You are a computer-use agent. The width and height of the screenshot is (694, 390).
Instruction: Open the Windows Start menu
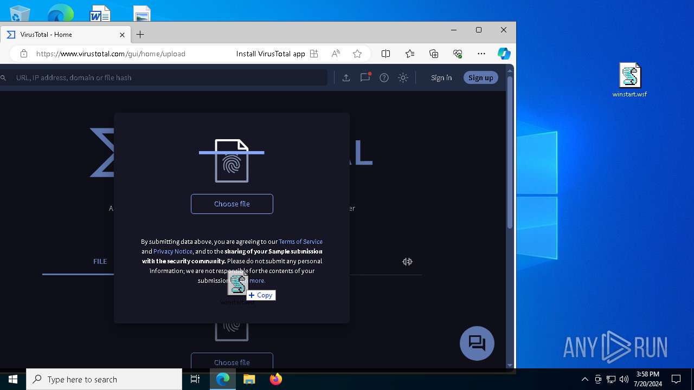13,379
